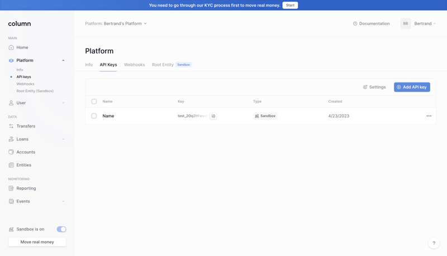Click the Sandbox type badge in row

tap(265, 116)
